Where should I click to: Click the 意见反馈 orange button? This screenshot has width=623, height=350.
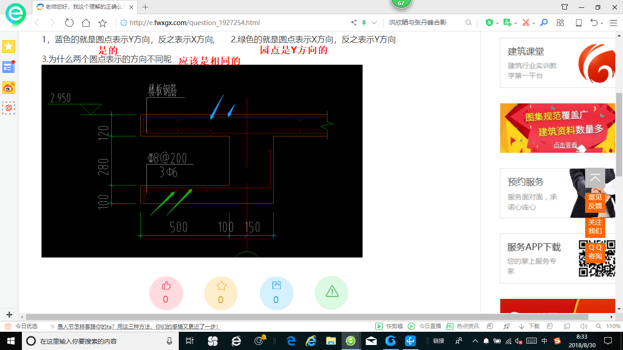click(595, 201)
